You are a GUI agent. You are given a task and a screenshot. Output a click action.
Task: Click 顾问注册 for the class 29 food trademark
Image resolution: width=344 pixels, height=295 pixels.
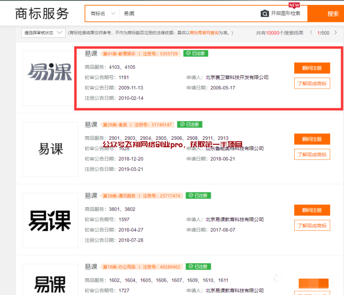312,139
